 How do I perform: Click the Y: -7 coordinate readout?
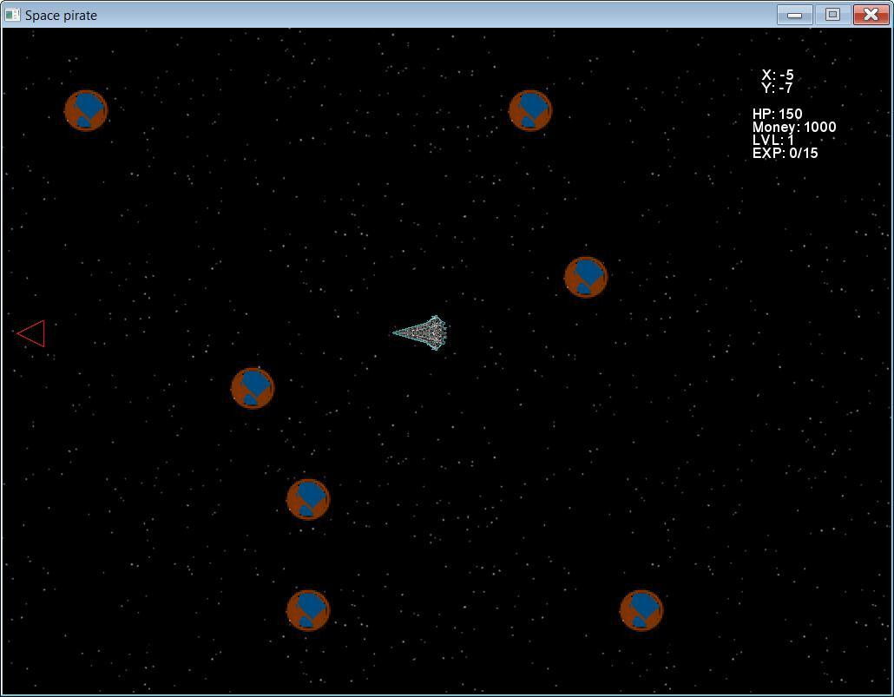[x=777, y=88]
